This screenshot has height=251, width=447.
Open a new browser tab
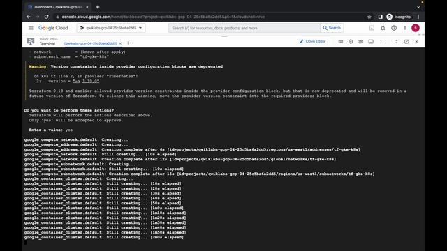click(98, 7)
